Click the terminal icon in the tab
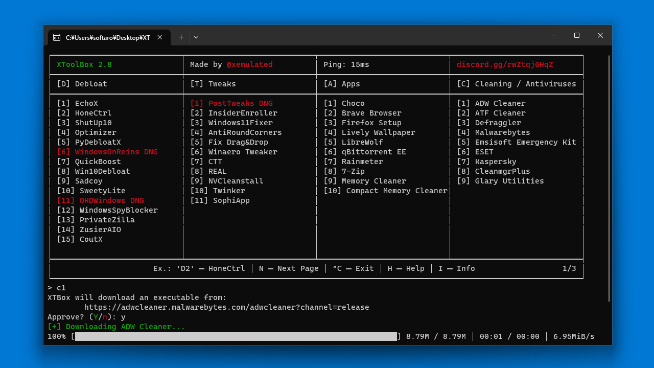This screenshot has width=654, height=368. [x=57, y=37]
